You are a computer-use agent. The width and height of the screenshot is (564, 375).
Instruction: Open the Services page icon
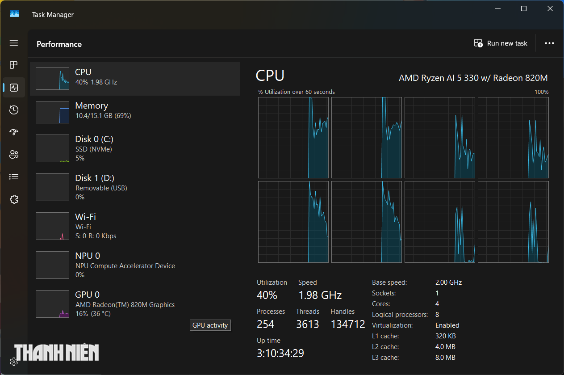click(14, 199)
